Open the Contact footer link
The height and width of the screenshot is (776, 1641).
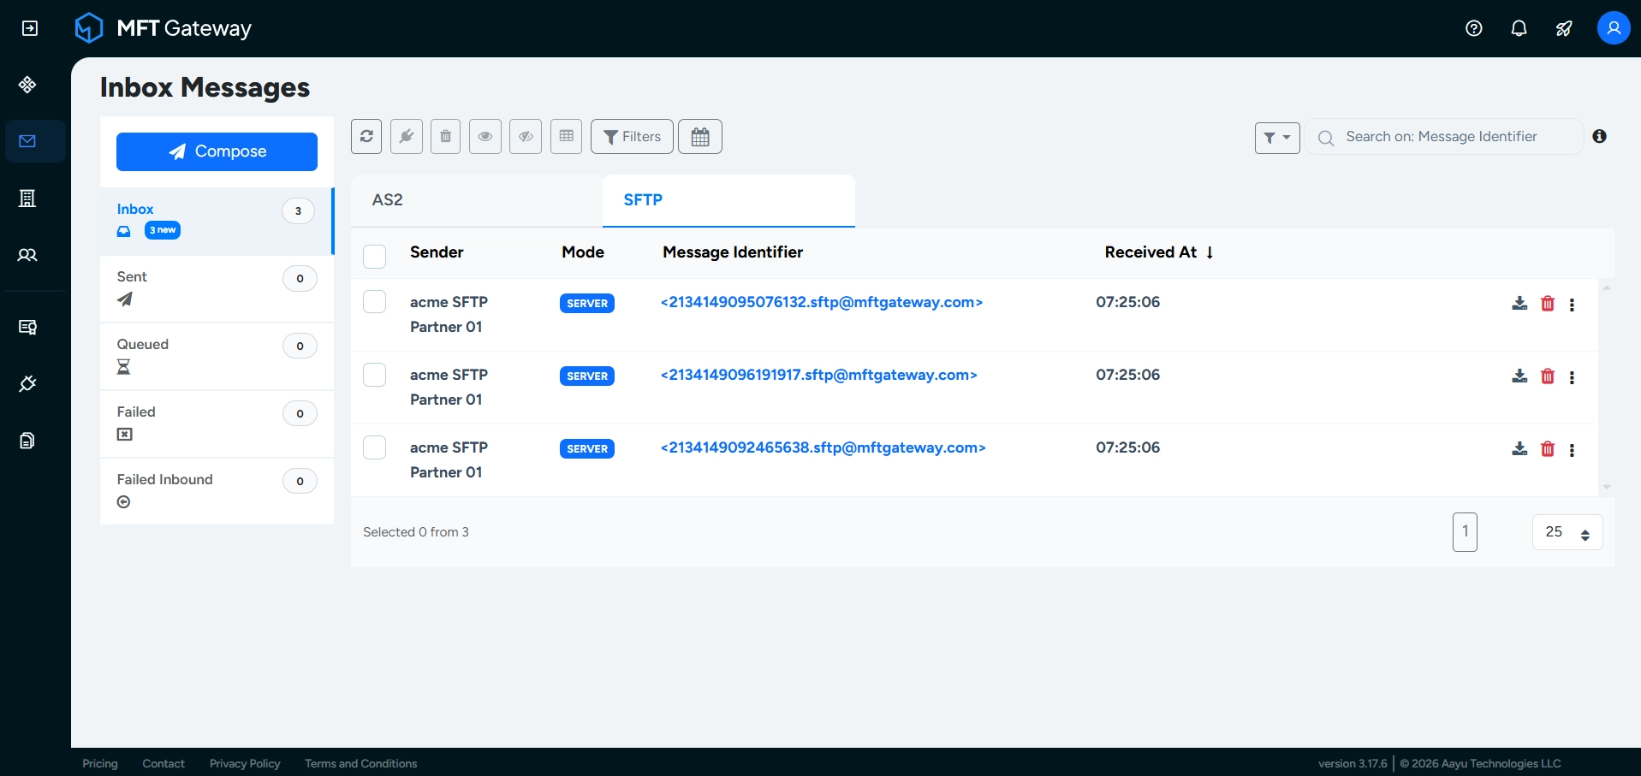[164, 763]
